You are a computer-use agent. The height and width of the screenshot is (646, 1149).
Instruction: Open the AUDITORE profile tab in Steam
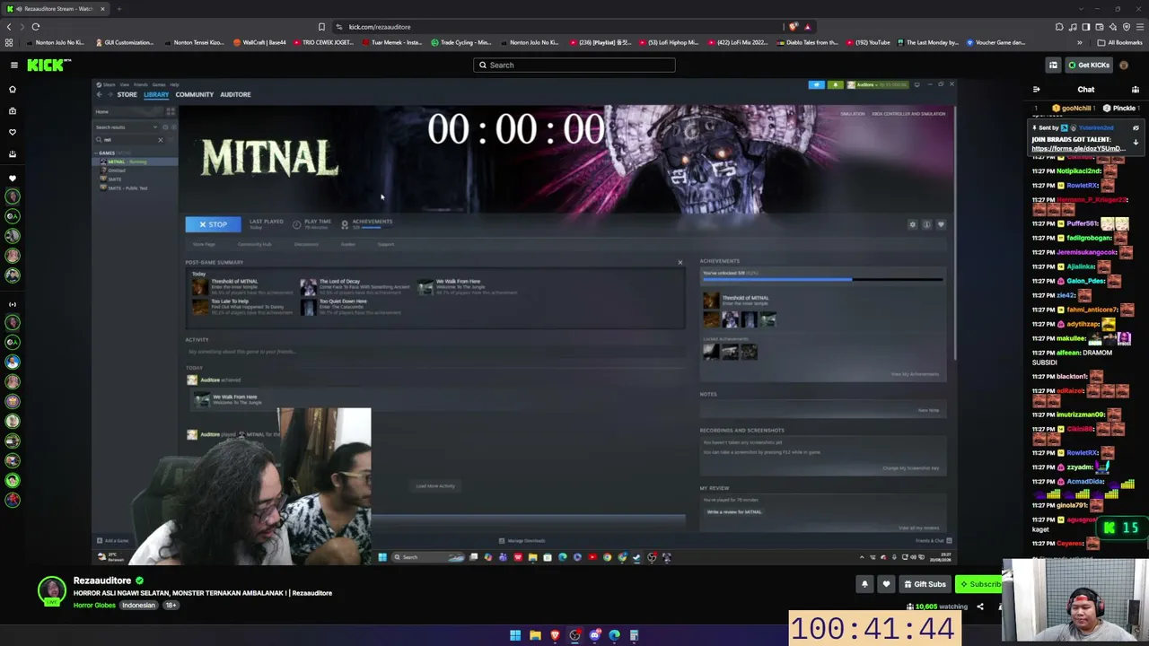235,94
